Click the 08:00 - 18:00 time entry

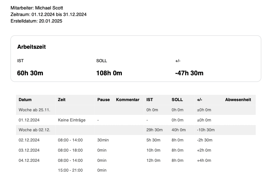pos(70,150)
